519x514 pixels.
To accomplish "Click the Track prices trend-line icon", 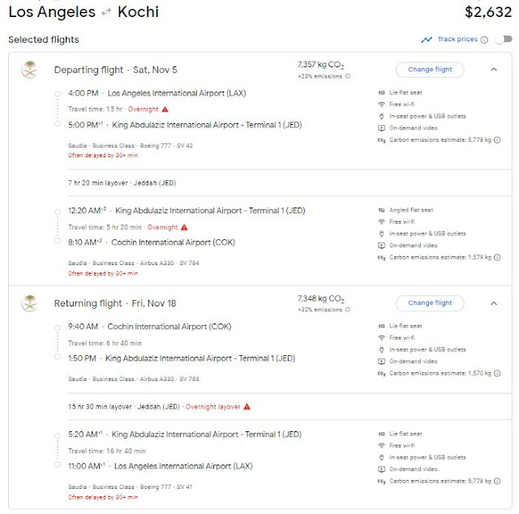I will pyautogui.click(x=427, y=40).
